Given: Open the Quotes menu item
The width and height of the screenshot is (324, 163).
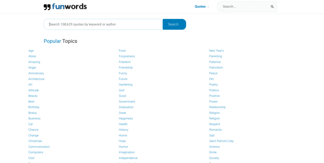Looking at the screenshot, I should 200,7.
